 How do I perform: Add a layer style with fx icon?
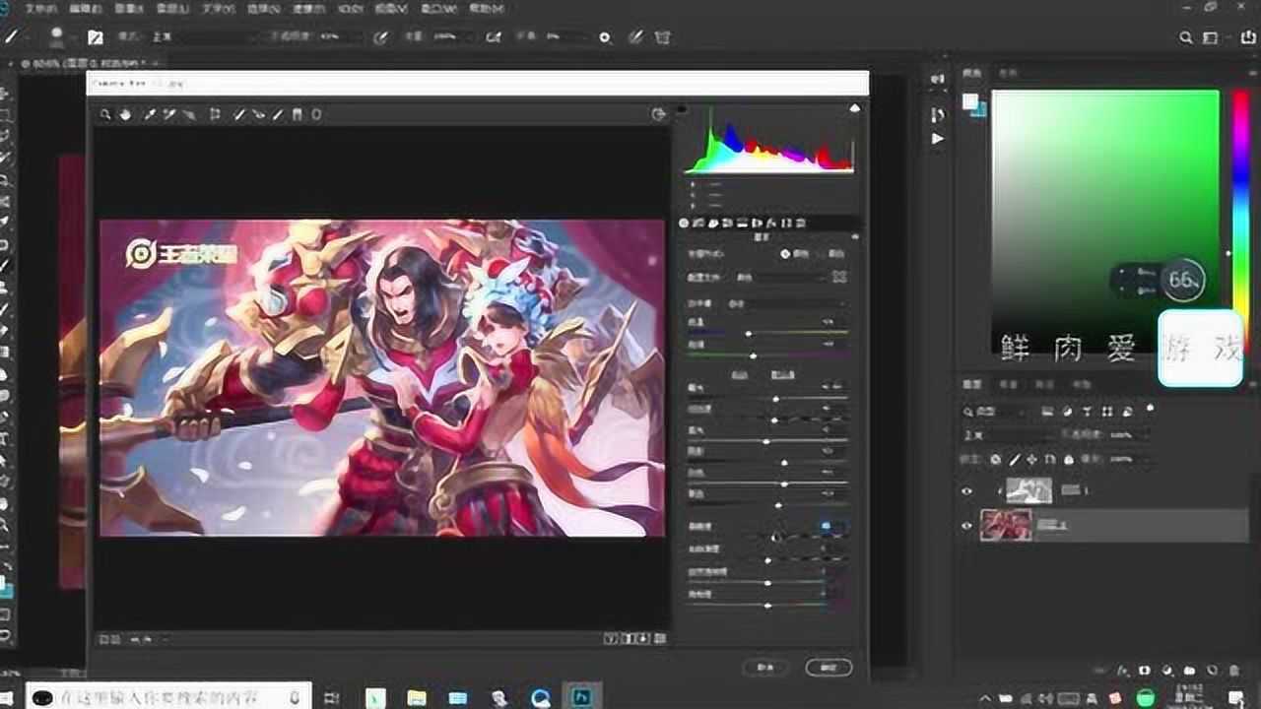(x=1122, y=671)
